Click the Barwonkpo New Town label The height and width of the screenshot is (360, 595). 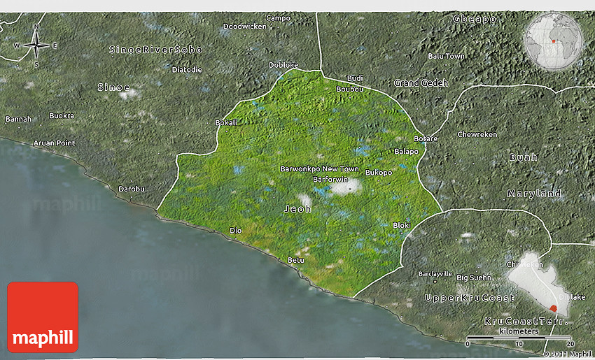tap(319, 169)
